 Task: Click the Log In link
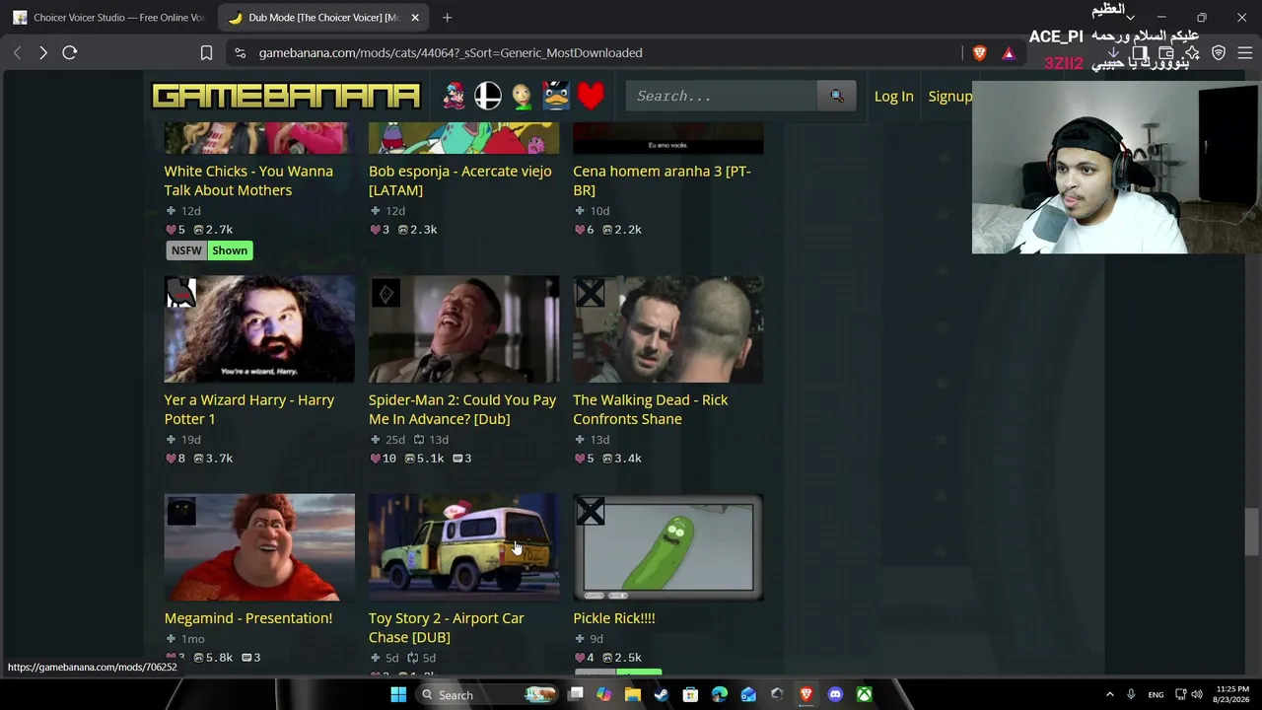(893, 96)
